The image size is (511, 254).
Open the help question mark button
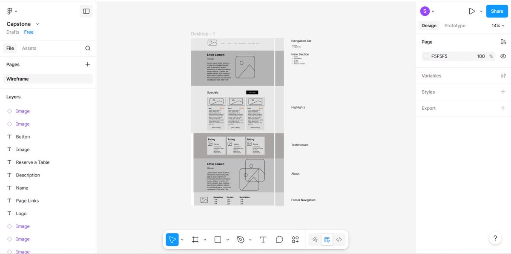click(495, 239)
